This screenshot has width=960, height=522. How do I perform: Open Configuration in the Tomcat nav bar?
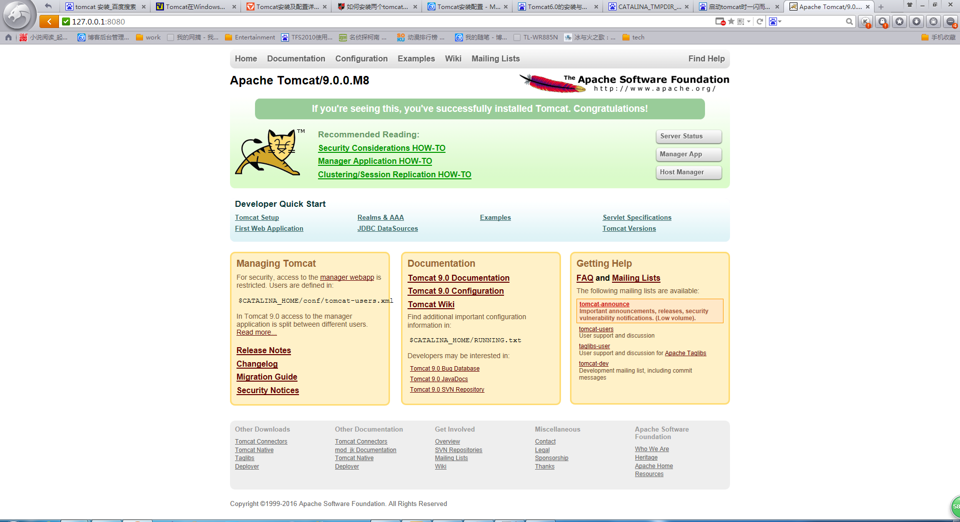coord(361,58)
